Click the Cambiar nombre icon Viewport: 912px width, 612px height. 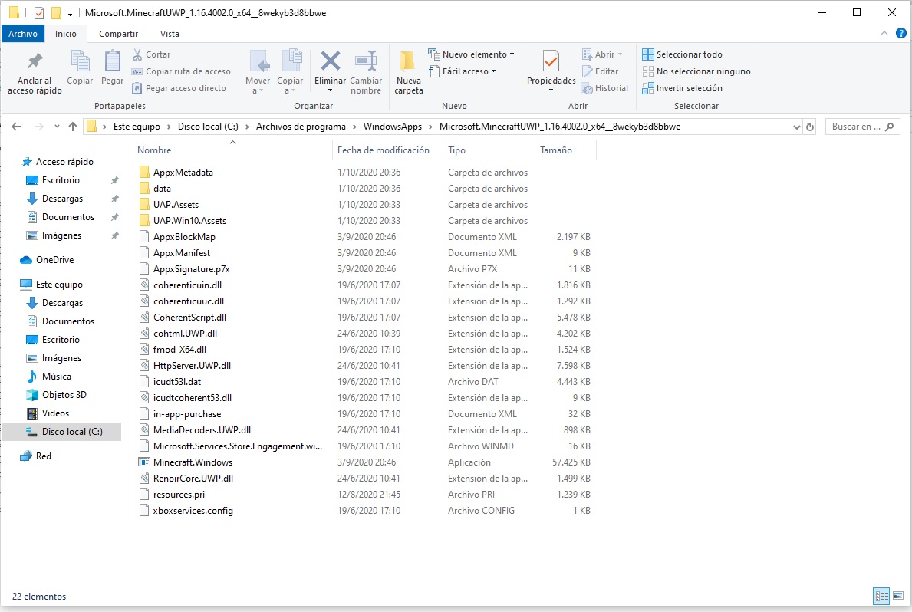pos(366,61)
